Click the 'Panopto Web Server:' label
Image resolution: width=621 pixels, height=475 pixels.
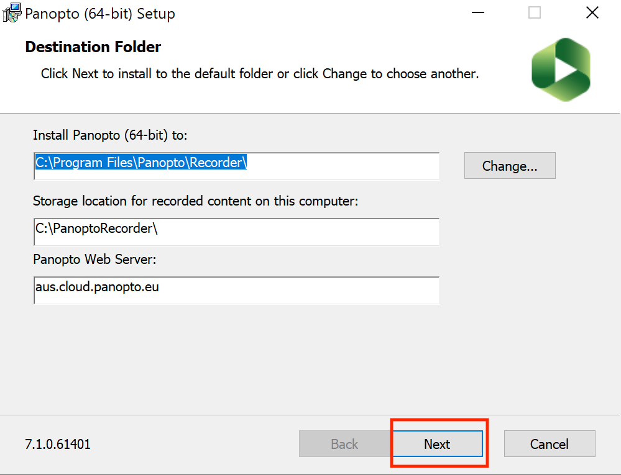[94, 260]
